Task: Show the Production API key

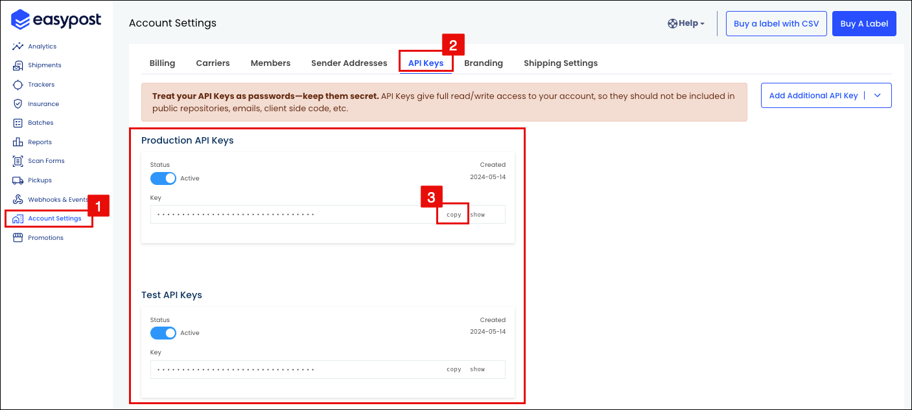Action: point(478,215)
